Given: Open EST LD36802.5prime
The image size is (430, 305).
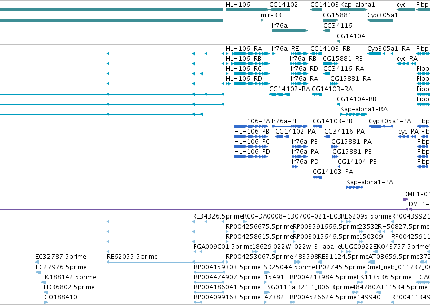Looking at the screenshot, I should (69, 287).
